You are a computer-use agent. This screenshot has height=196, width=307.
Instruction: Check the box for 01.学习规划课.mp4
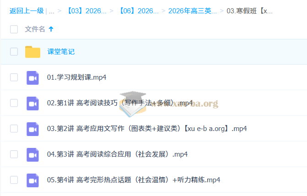coord(14,77)
